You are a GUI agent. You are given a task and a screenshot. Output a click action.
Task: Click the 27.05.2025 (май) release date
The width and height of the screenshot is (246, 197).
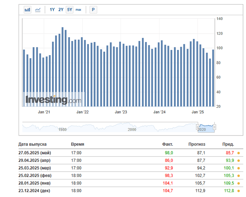point(34,153)
